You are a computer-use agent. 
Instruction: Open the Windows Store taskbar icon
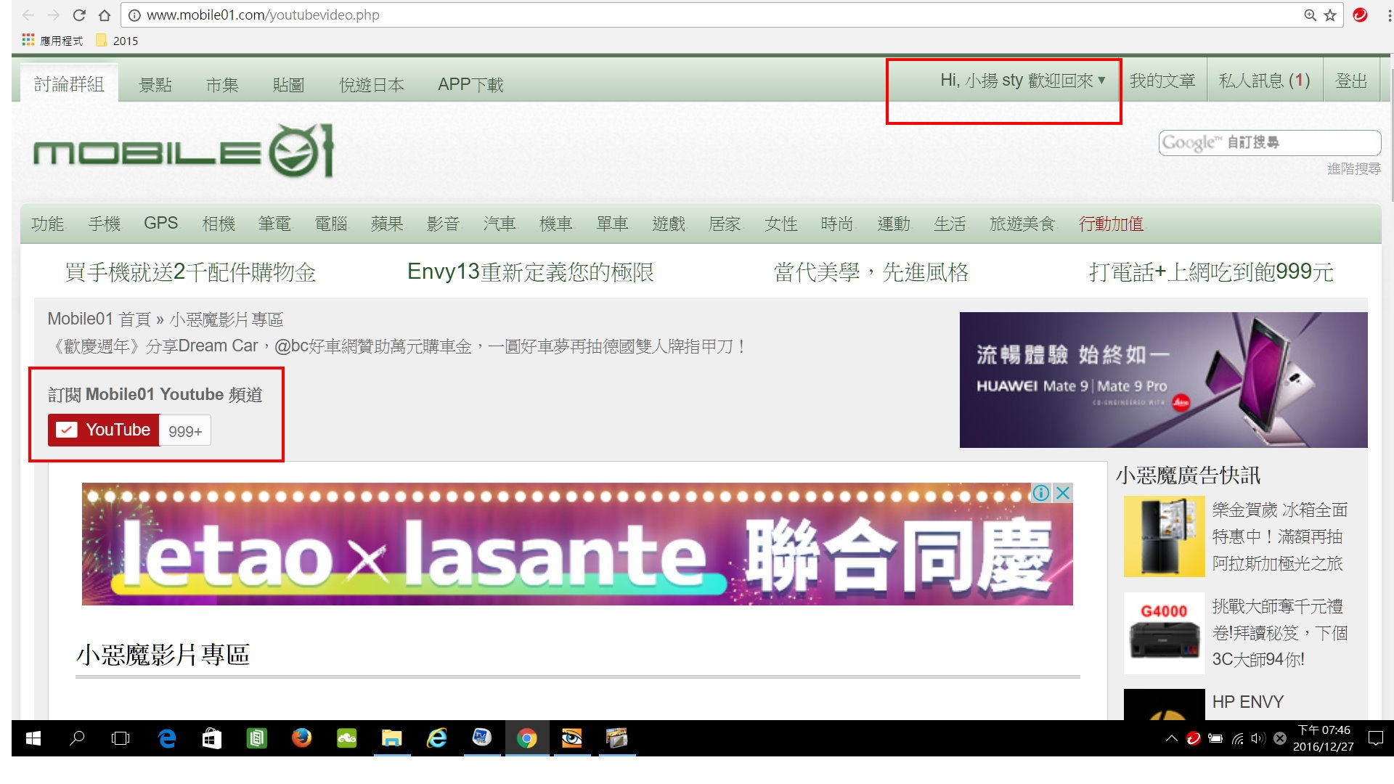point(211,738)
